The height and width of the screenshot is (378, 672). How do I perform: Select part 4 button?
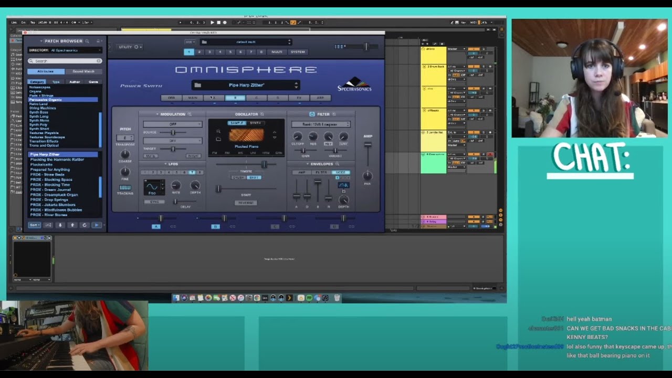[x=220, y=52]
